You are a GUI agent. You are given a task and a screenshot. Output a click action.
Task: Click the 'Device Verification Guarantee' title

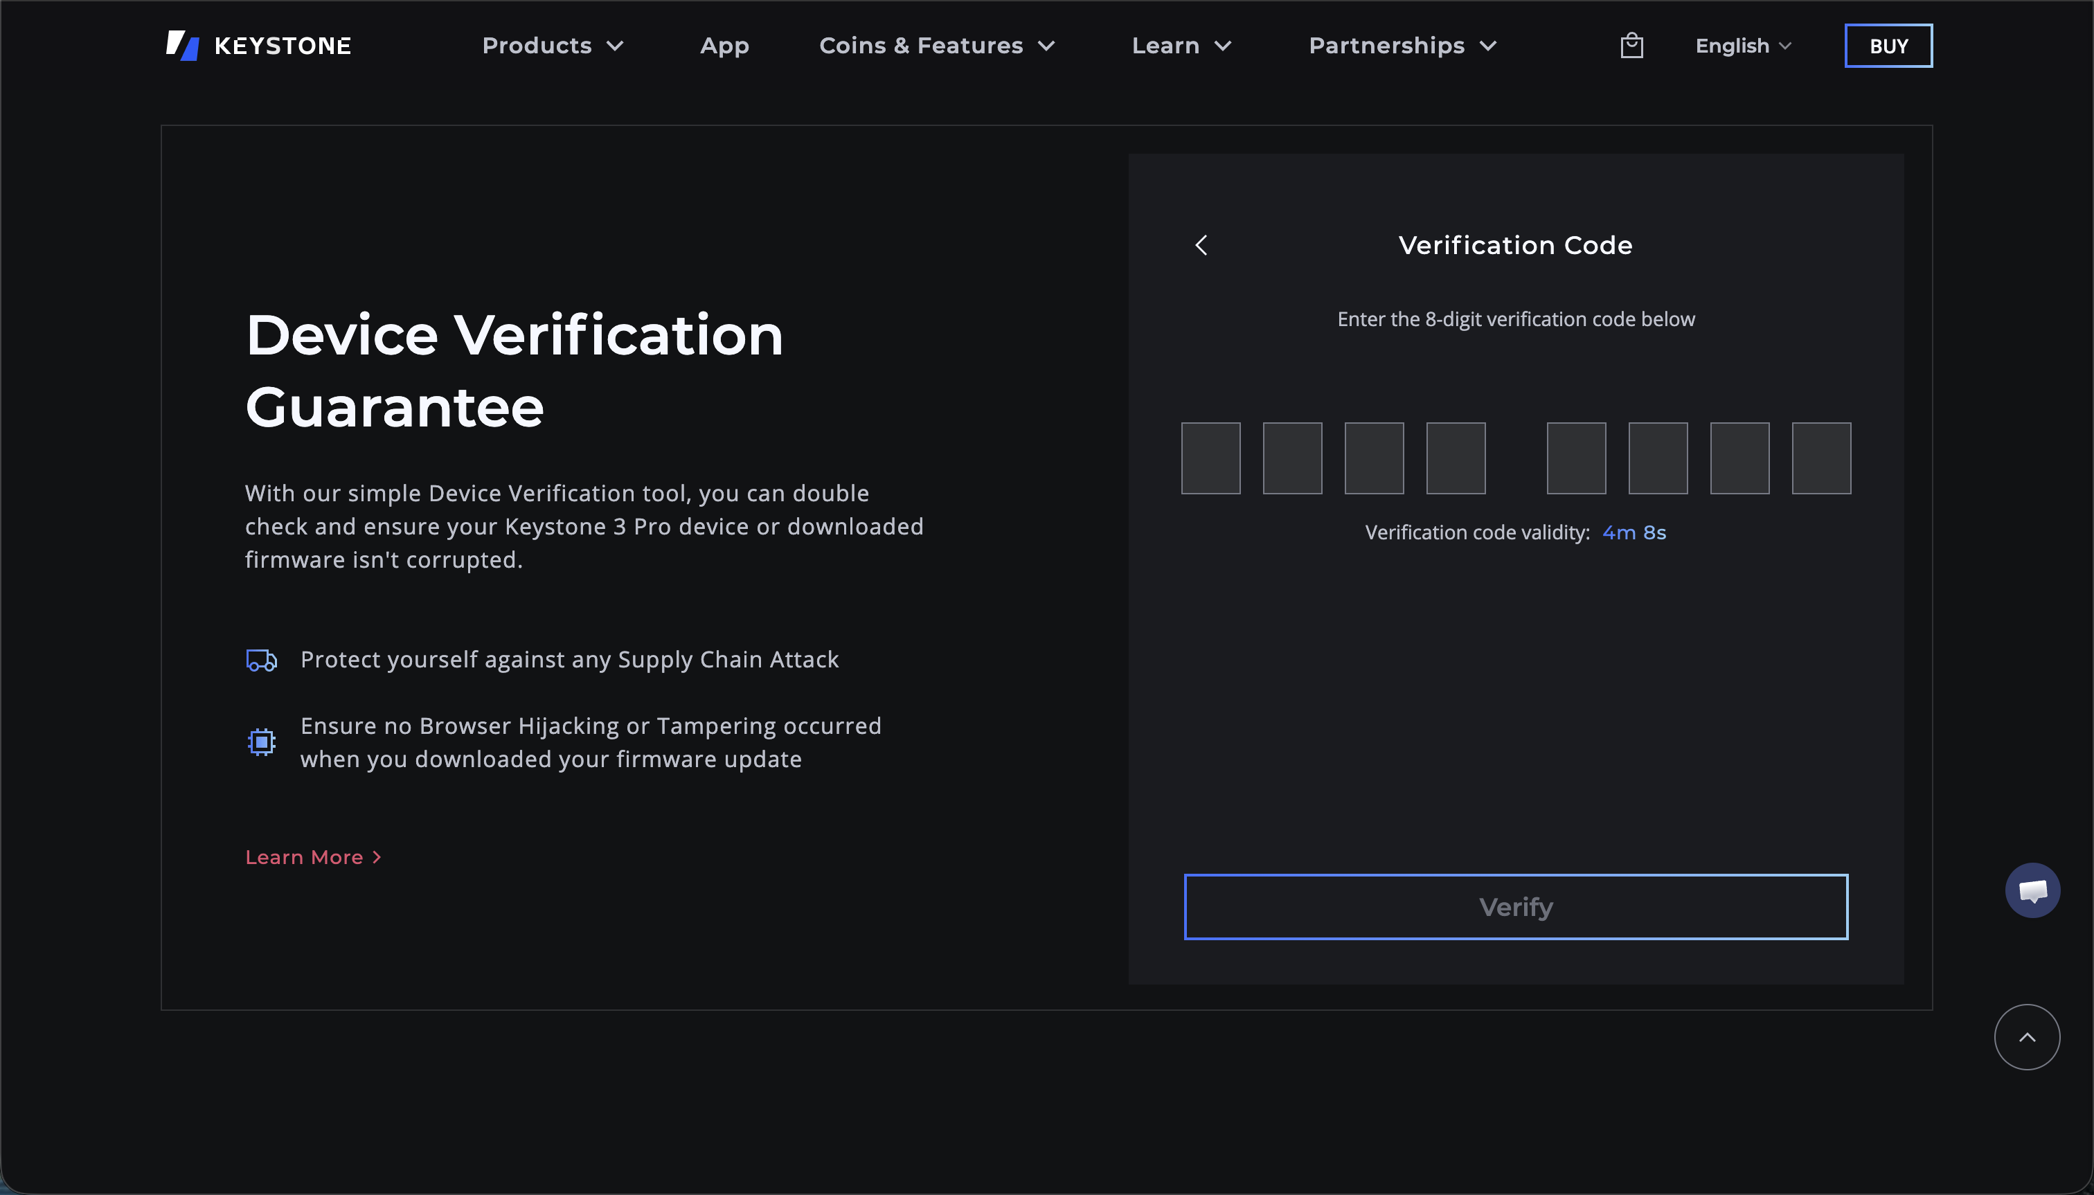click(x=514, y=370)
